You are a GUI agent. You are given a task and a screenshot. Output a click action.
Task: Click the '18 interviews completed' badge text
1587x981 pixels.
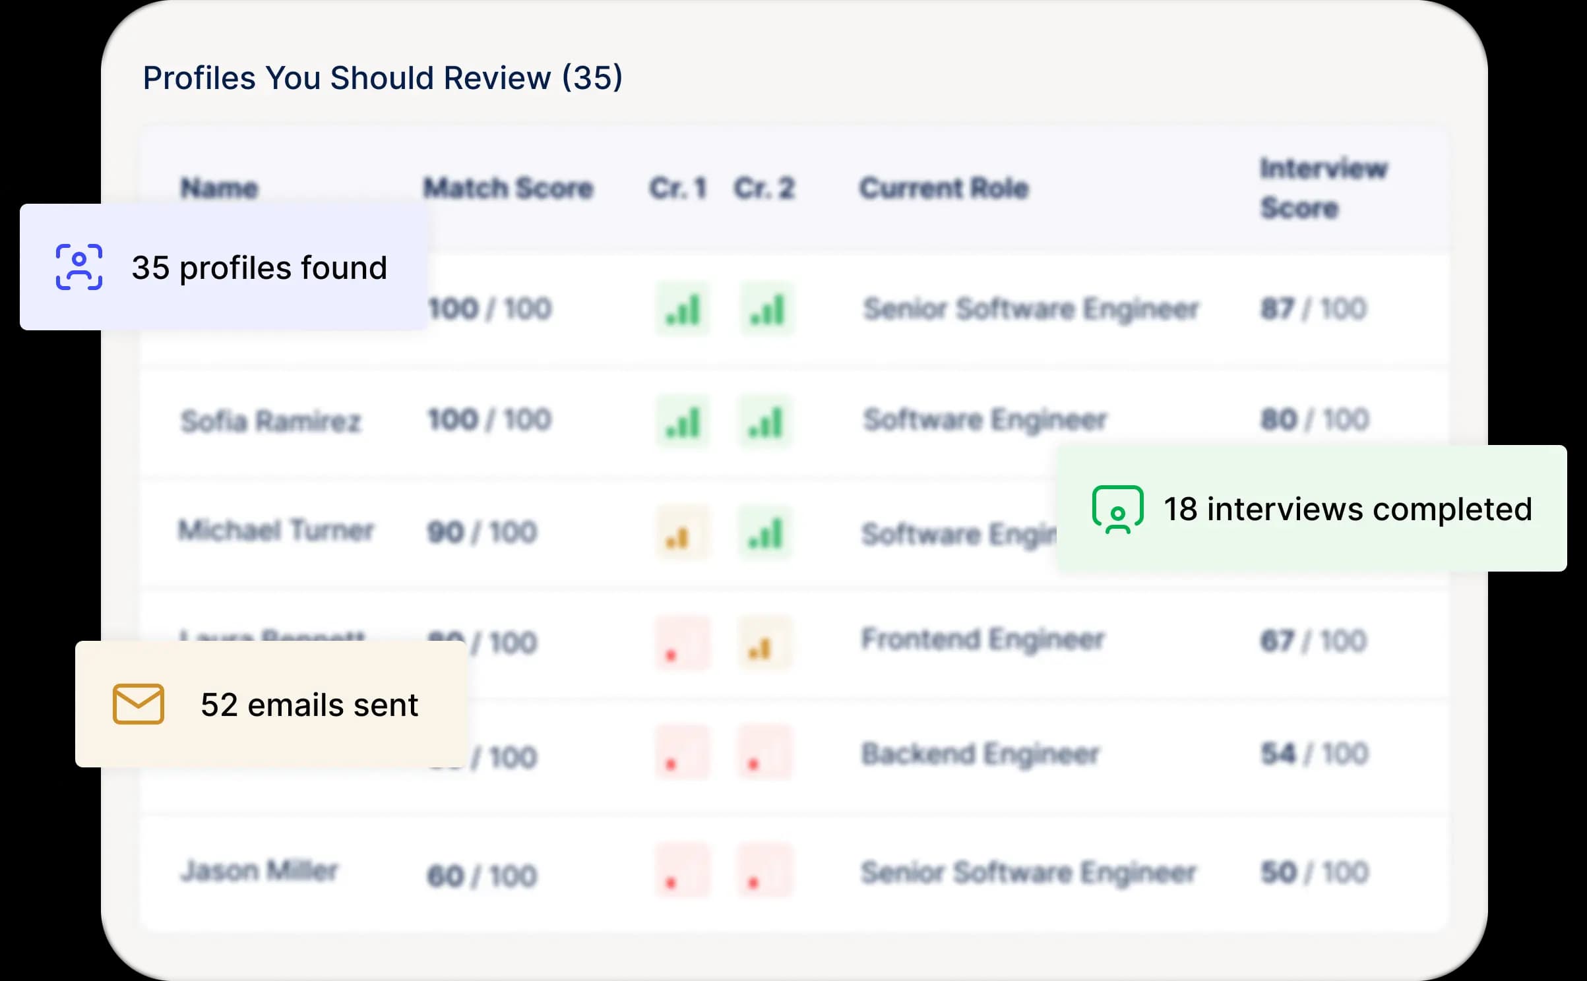(x=1347, y=510)
